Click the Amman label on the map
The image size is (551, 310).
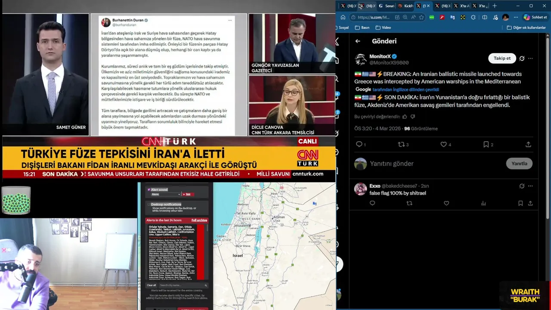click(x=279, y=217)
